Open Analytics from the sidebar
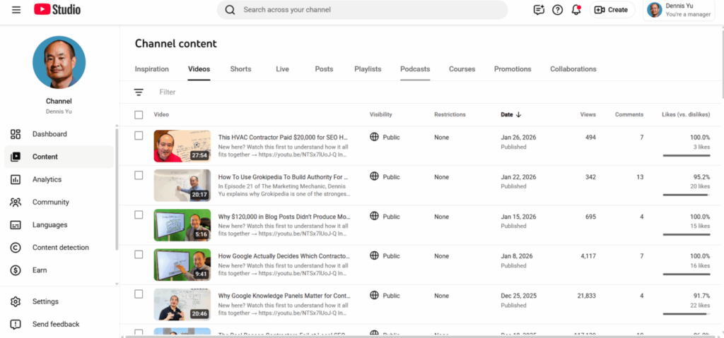 click(47, 179)
